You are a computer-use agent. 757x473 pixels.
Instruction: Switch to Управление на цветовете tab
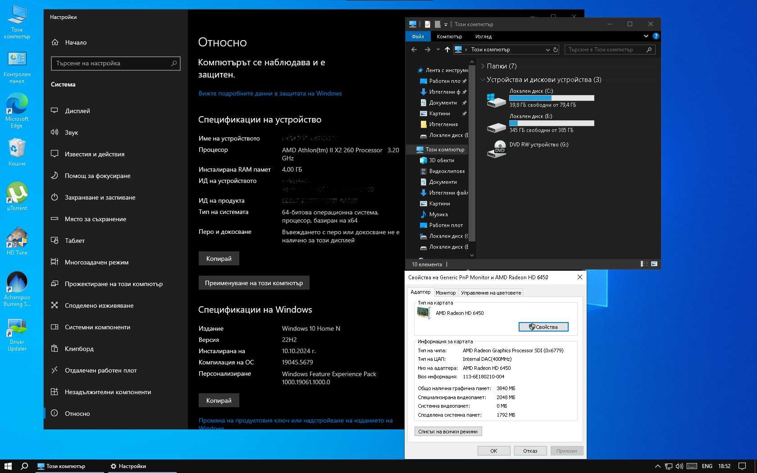[491, 293]
